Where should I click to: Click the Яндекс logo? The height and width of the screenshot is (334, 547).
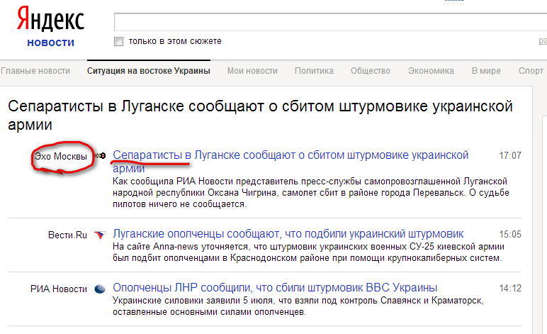(x=50, y=20)
